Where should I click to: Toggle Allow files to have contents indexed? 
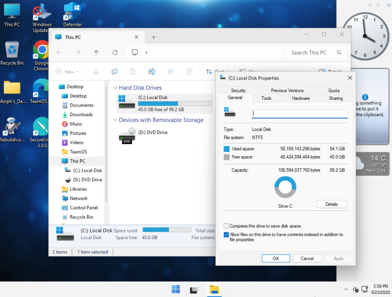tap(226, 234)
